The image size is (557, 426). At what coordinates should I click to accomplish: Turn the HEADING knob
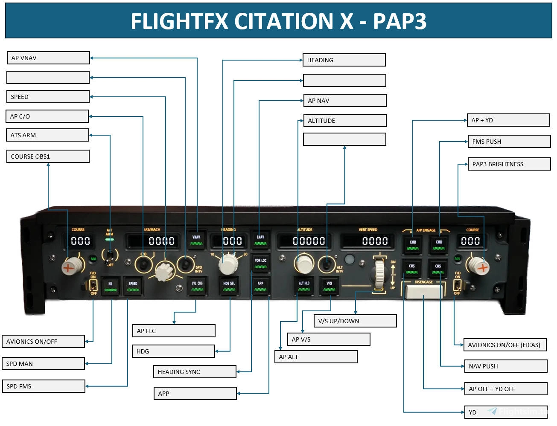[x=228, y=264]
